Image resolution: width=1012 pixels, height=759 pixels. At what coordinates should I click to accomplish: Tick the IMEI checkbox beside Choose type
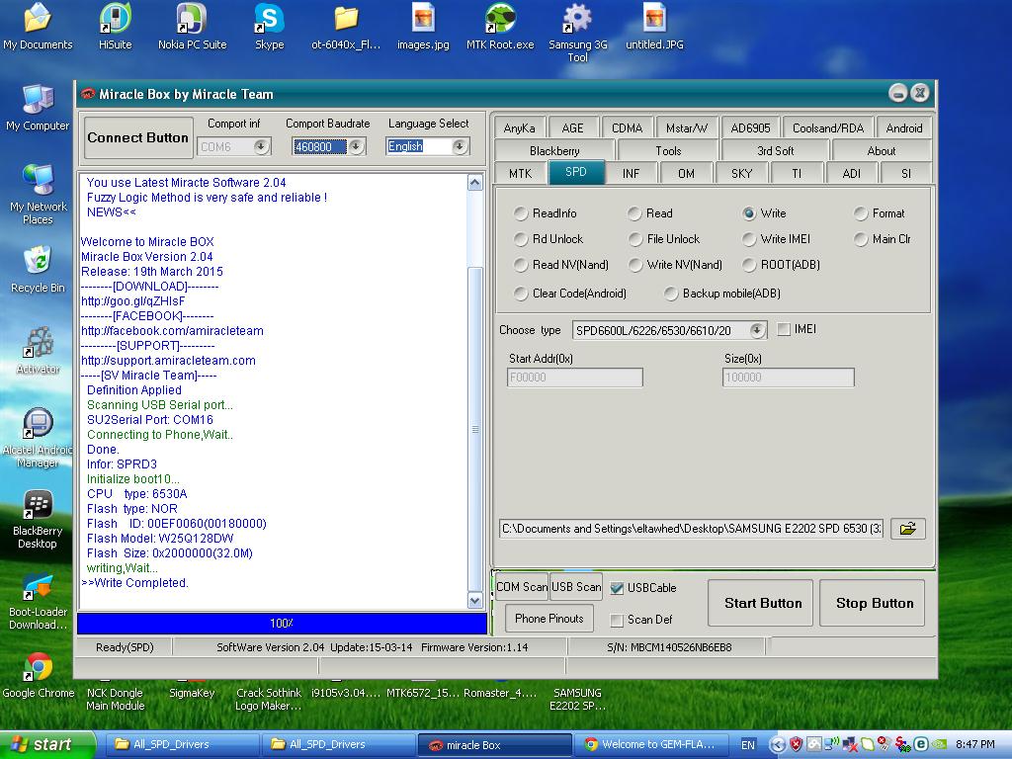pyautogui.click(x=784, y=329)
